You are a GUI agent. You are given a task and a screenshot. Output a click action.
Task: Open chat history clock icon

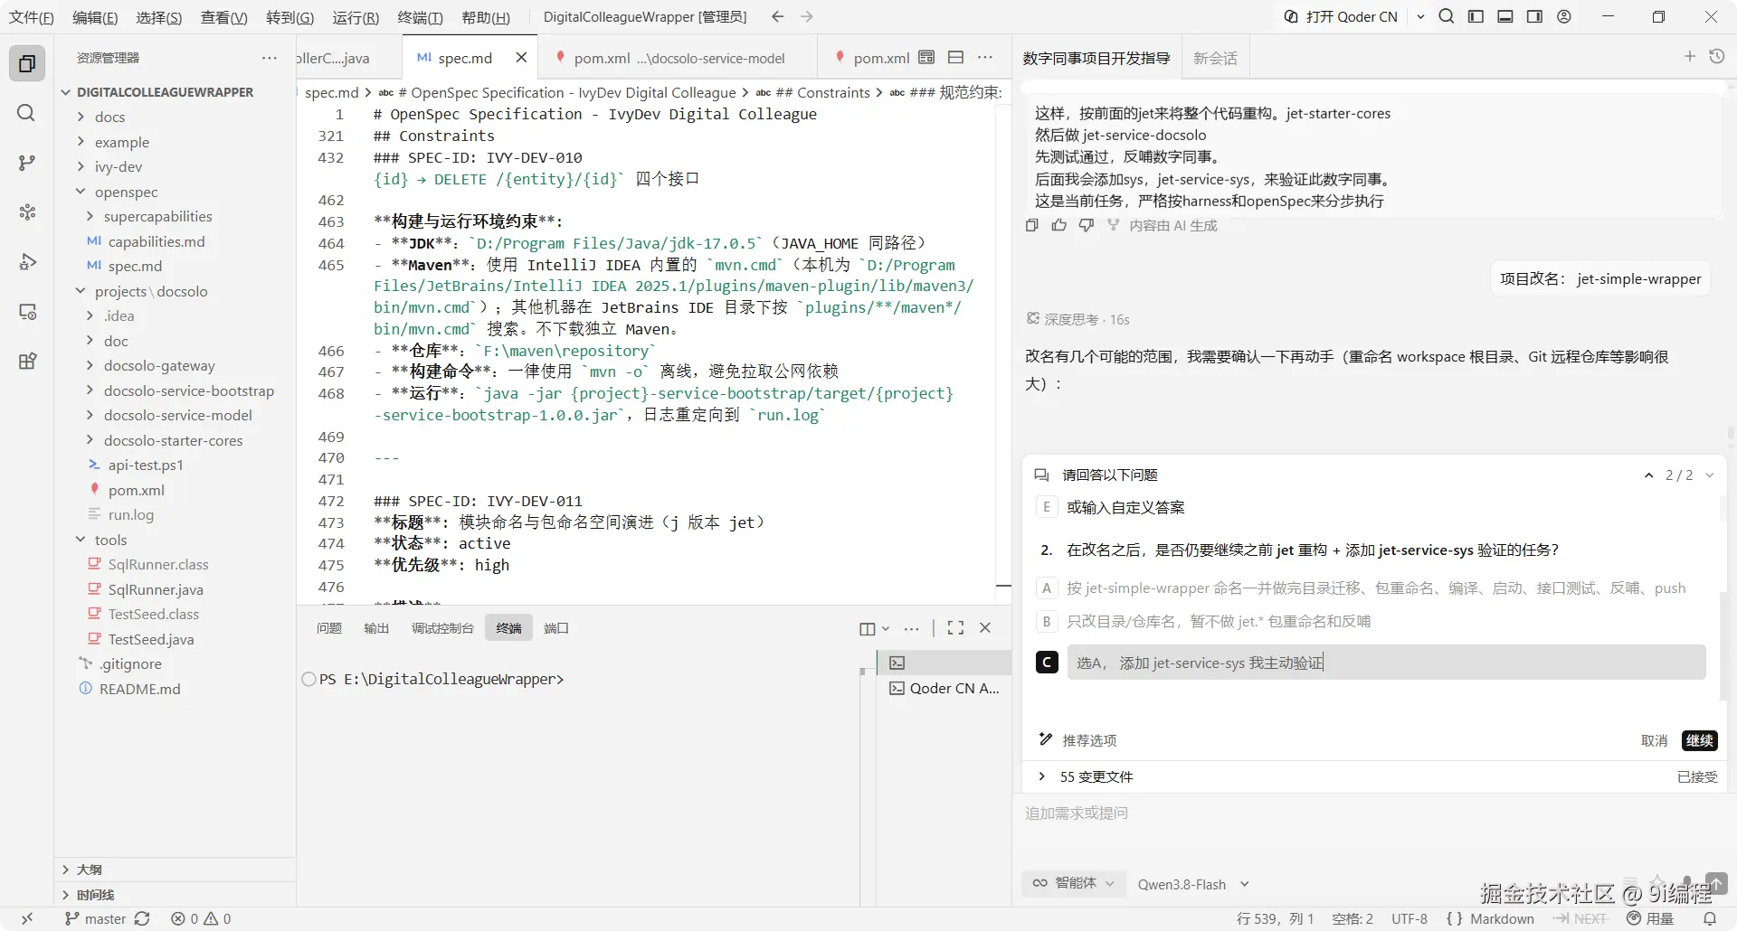(x=1717, y=57)
